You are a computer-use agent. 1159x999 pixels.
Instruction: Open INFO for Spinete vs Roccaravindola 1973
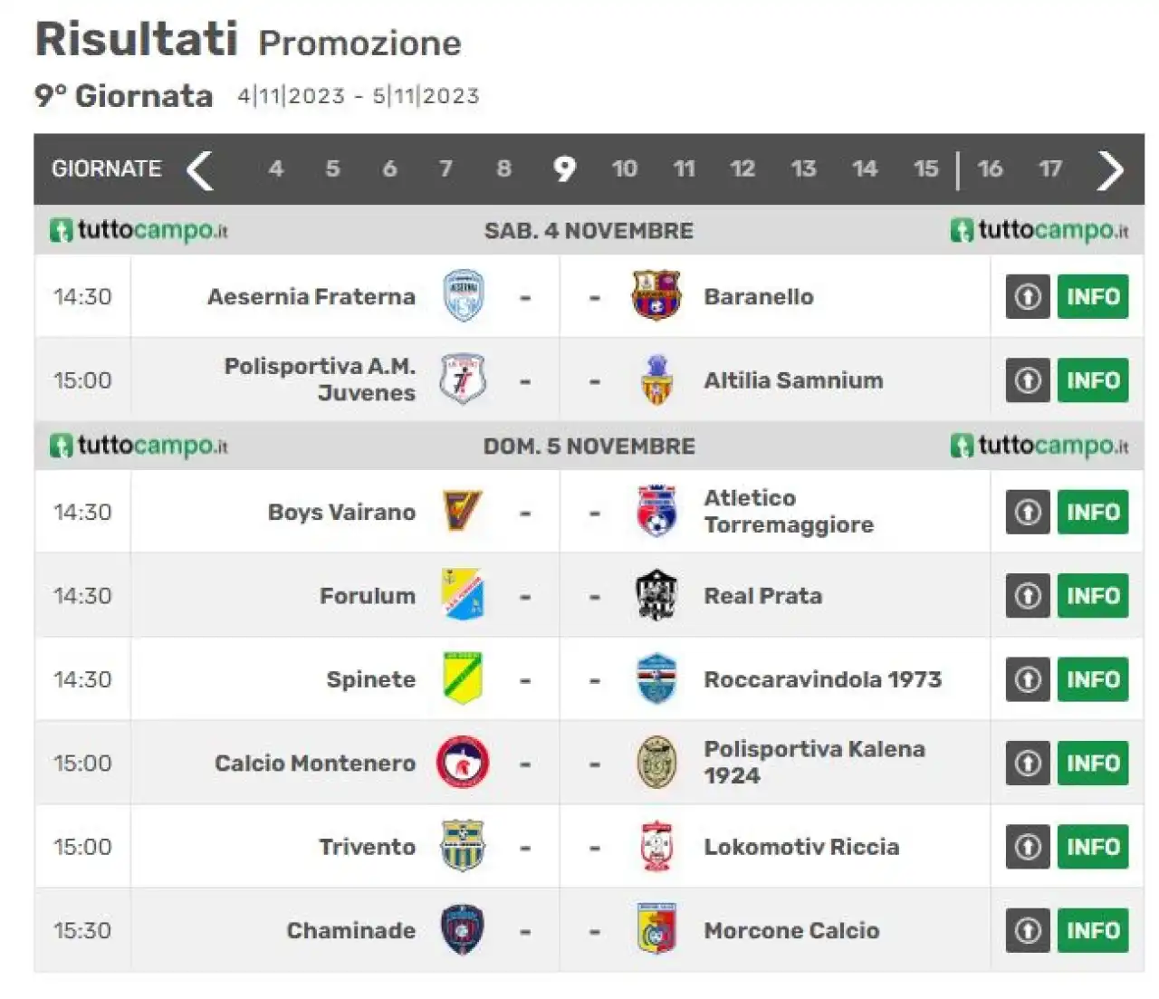[x=1093, y=679]
